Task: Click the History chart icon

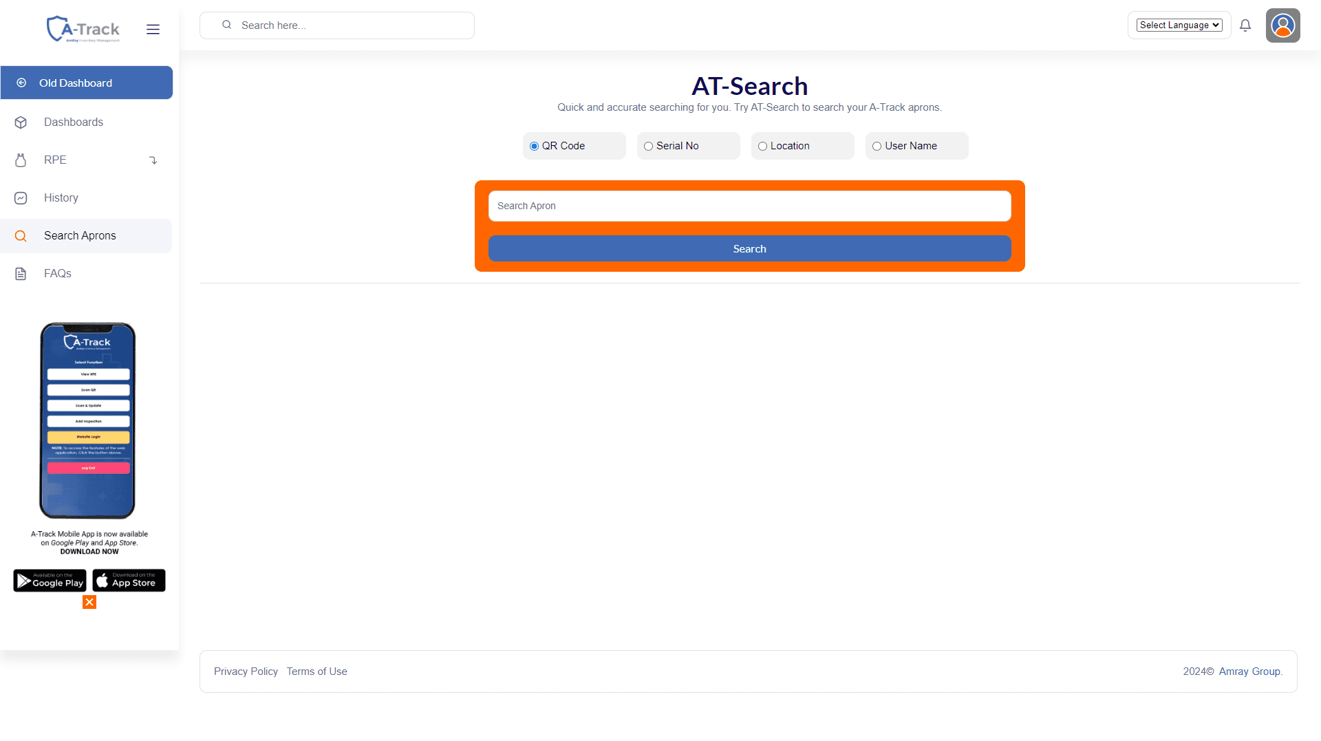Action: (x=21, y=197)
